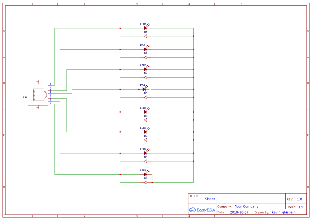Select the D6 diode at the bottom row

[145, 182]
